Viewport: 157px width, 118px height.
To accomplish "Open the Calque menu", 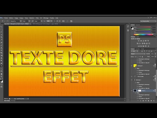I will pyautogui.click(x=21, y=18).
